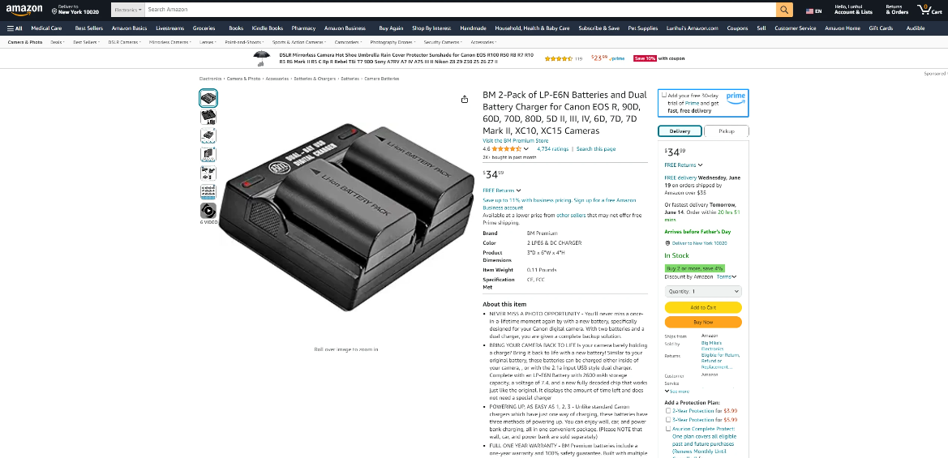
Task: Click the share icon above product image
Action: 465,99
